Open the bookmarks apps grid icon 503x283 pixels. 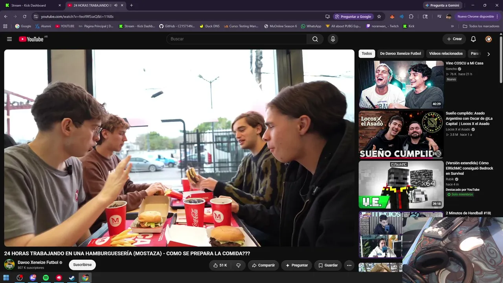click(5, 26)
